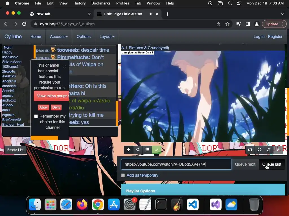Viewport: 289px width, 216px height.
Task: Select user ShizuruAnon in the user list
Action: tap(12, 62)
